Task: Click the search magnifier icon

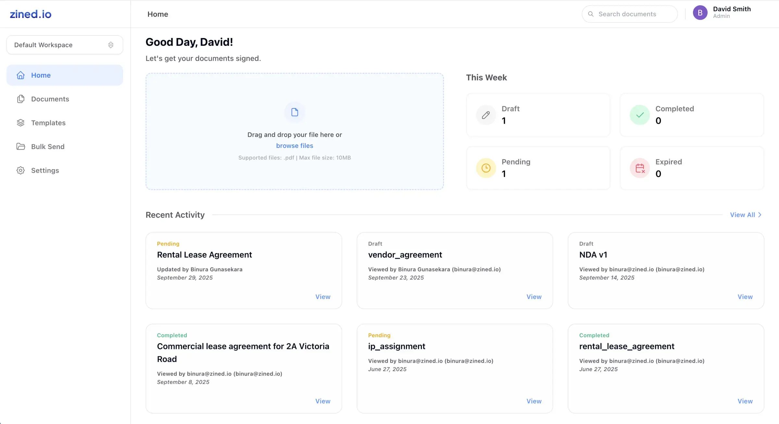Action: [x=591, y=14]
